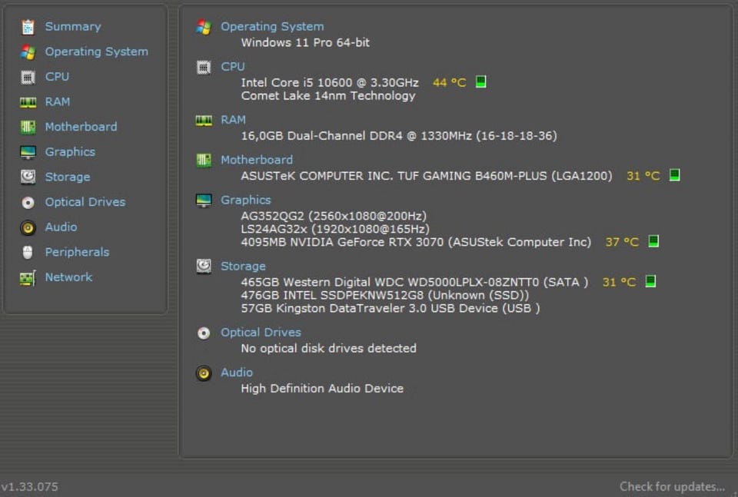Click the green GPU temperature indicator icon

pos(653,241)
